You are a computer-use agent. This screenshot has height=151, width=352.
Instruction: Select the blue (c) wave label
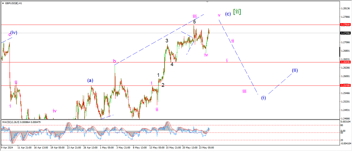(x=228, y=14)
